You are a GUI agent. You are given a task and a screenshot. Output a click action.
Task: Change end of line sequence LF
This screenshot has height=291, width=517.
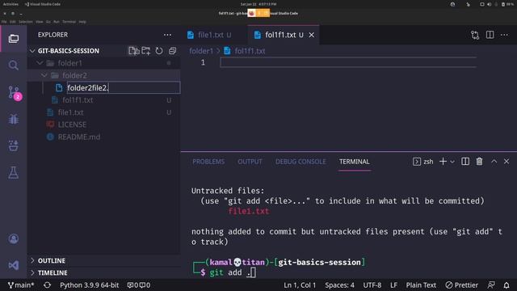tap(393, 285)
